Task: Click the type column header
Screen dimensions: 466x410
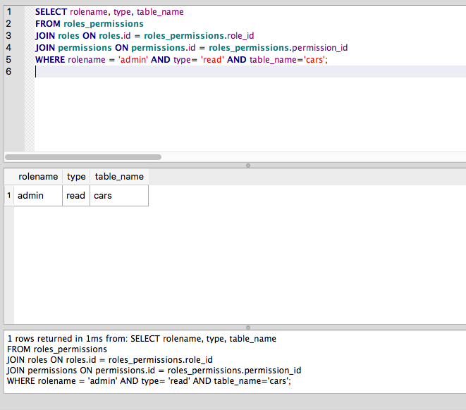Action: coord(76,177)
